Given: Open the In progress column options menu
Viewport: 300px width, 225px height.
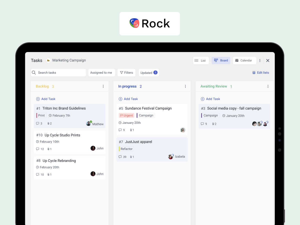Looking at the screenshot, I should coord(185,86).
